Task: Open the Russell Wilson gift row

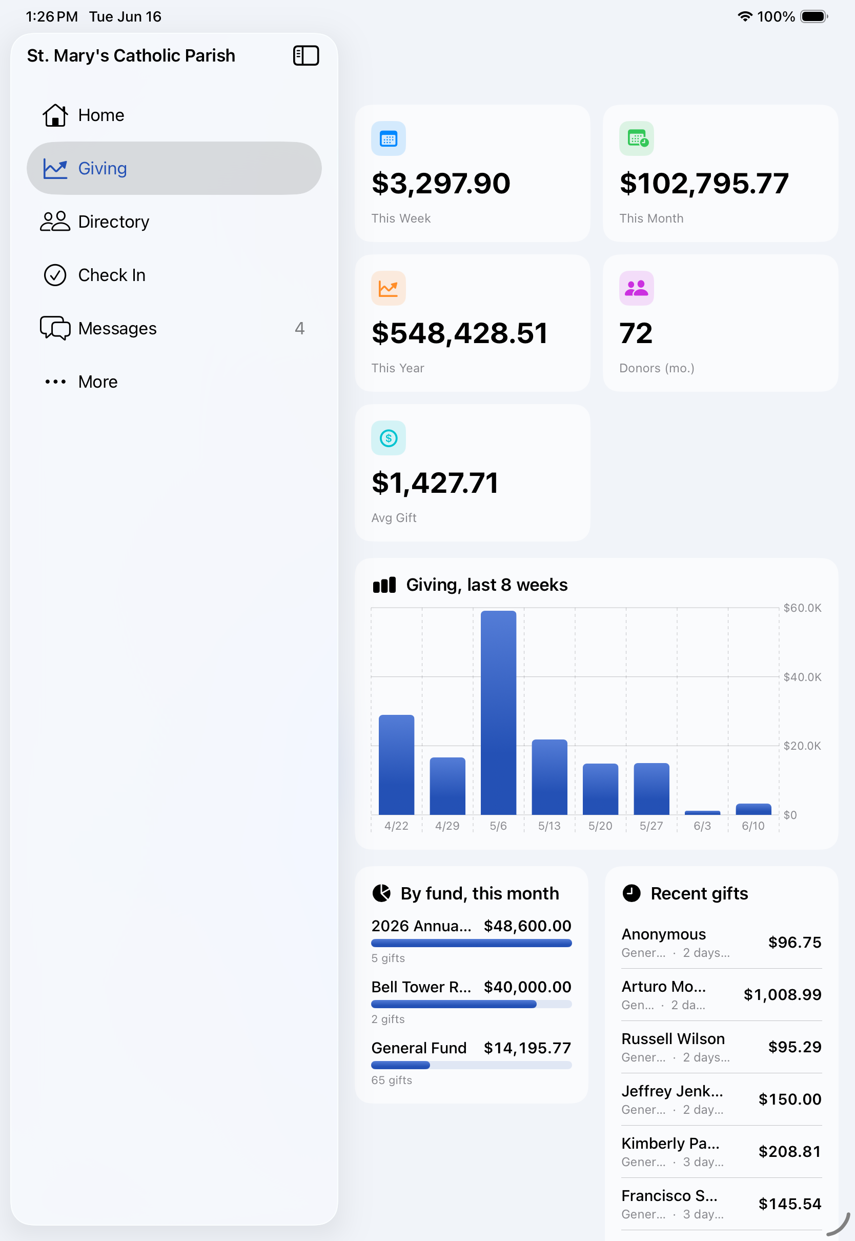Action: 721,1047
